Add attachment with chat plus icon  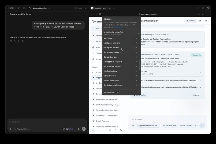click(10, 129)
